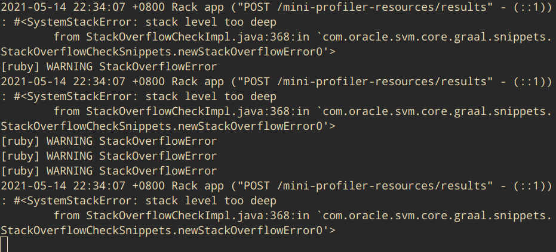The height and width of the screenshot is (252, 556).
Task: Click the second com.oracle.svm.core.graal.snippets package text
Action: point(434,111)
